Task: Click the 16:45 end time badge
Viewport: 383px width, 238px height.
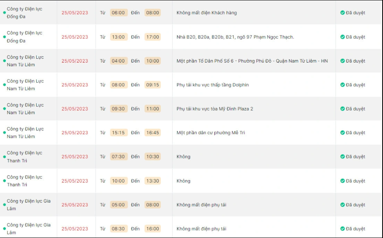Action: (x=152, y=133)
